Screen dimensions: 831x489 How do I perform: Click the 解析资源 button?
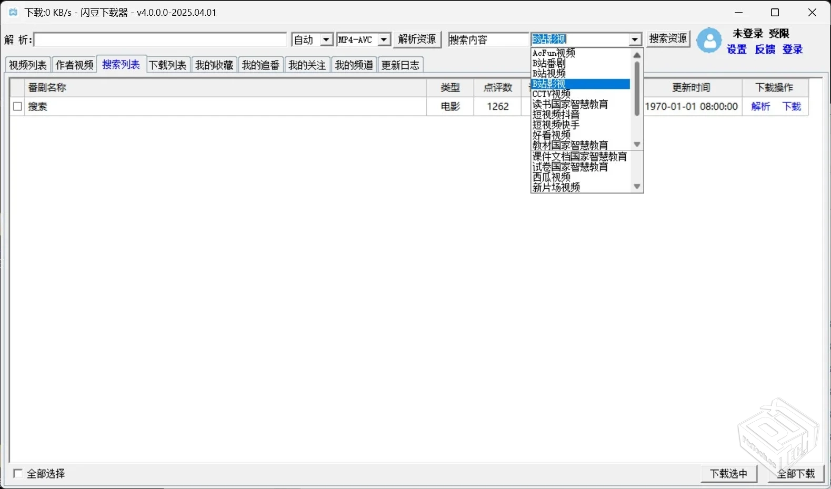pos(417,39)
